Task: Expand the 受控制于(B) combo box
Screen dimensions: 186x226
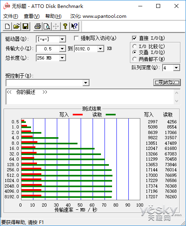Action: point(86,83)
